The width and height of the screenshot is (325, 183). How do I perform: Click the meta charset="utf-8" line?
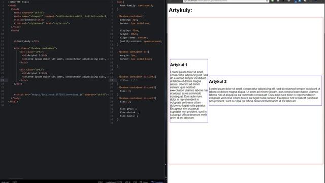pos(29,13)
